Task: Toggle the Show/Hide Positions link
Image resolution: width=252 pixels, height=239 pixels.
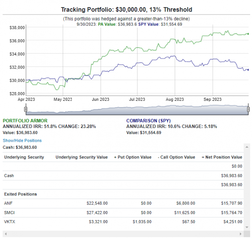Action: (22, 141)
